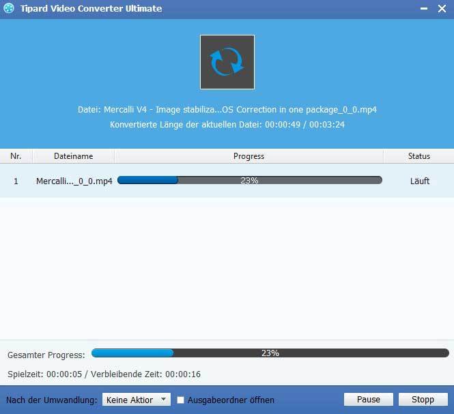The width and height of the screenshot is (454, 414).
Task: Click the window title Tipard Video Converter Ultimate
Action: point(91,9)
